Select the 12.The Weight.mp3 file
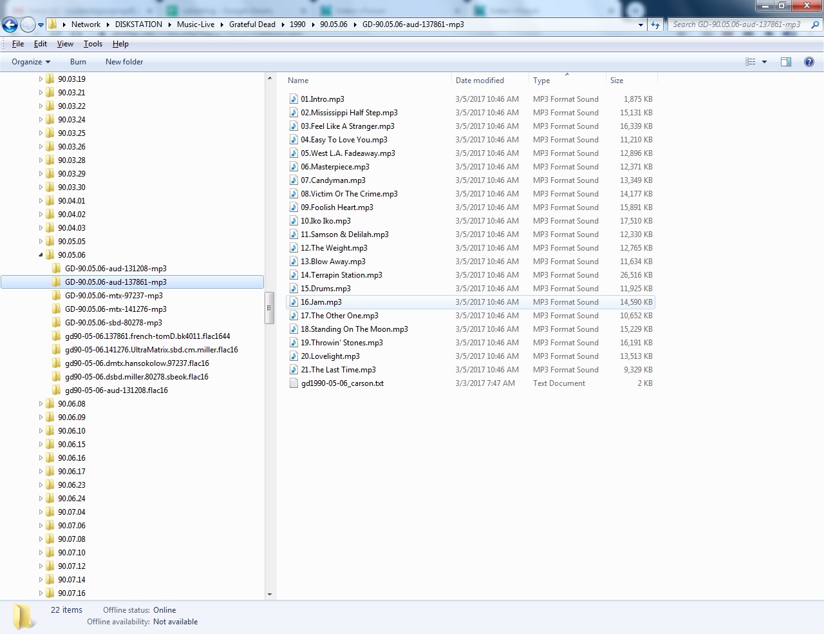This screenshot has width=824, height=634. pos(470,248)
